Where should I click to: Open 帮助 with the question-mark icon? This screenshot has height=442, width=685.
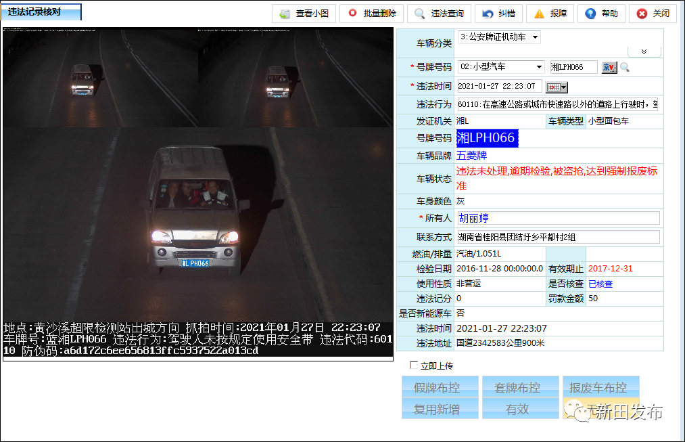pos(601,14)
